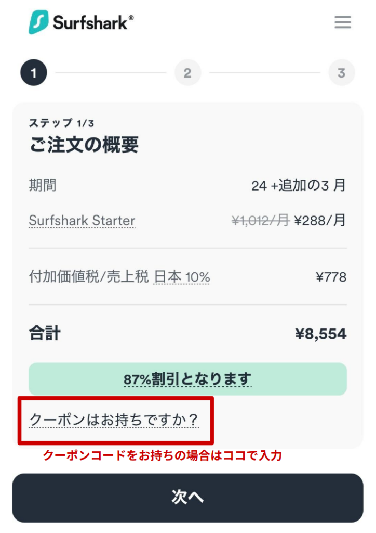Image resolution: width=376 pixels, height=533 pixels.
Task: Click the ご注文の概要 heading
Action: [x=84, y=145]
